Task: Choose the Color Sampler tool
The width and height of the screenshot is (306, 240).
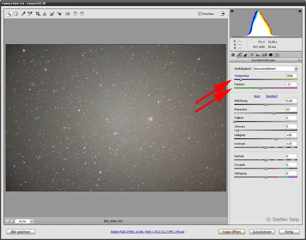Action: 30,14
